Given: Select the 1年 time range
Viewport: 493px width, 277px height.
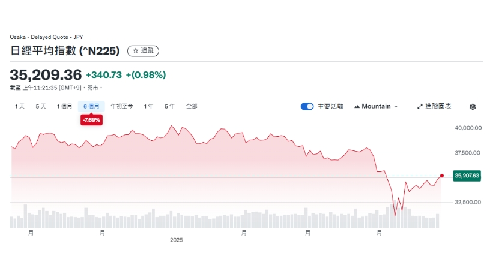Looking at the screenshot, I should [x=149, y=107].
